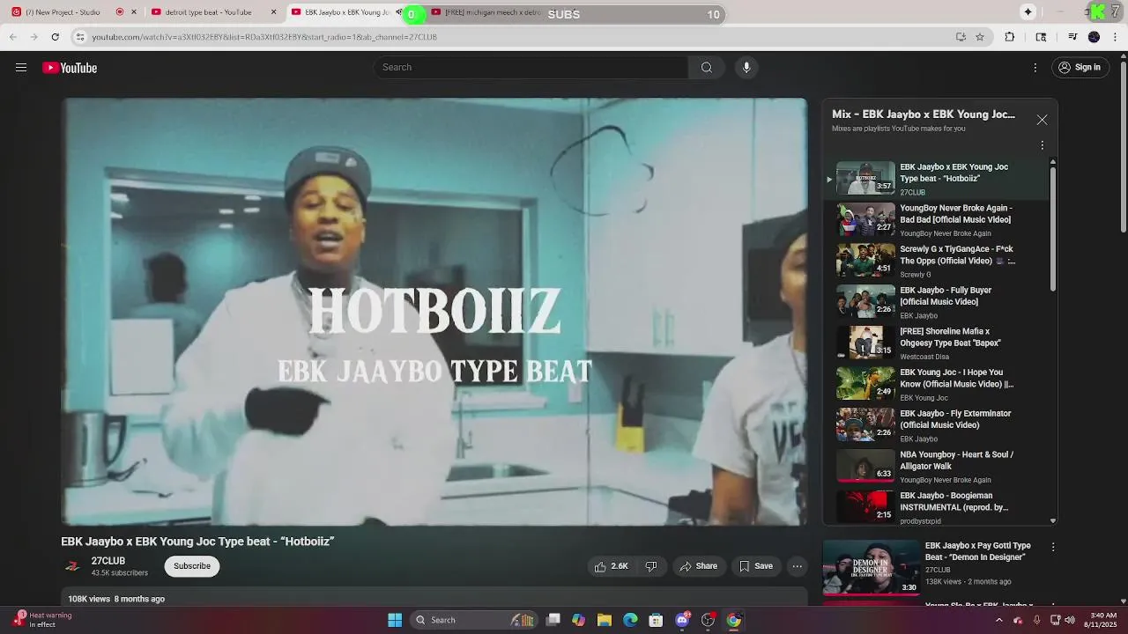
Task: Open the 27CLUB channel name link
Action: click(x=108, y=561)
